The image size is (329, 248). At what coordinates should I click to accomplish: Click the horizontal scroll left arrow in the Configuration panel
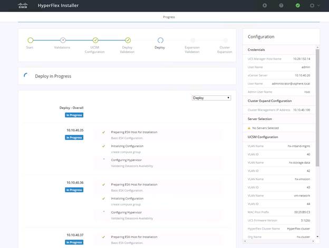pyautogui.click(x=245, y=241)
